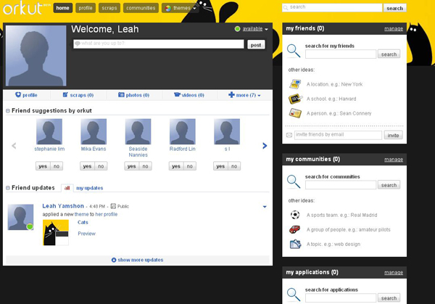This screenshot has height=304, width=435.
Task: Click invite friends by email field
Action: point(338,135)
